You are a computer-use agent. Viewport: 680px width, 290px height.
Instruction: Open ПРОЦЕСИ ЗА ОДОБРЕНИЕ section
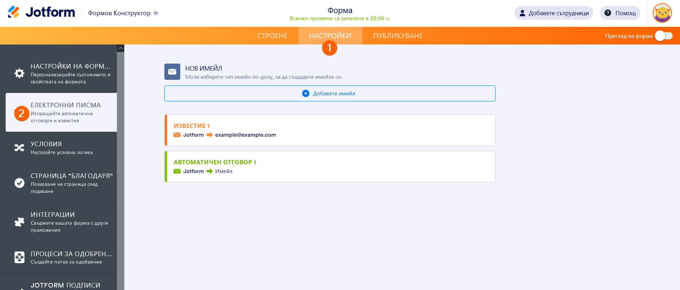click(58, 258)
